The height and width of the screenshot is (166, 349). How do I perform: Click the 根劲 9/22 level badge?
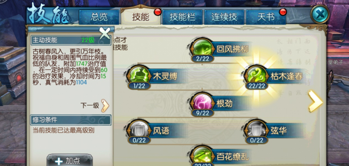point(202,113)
